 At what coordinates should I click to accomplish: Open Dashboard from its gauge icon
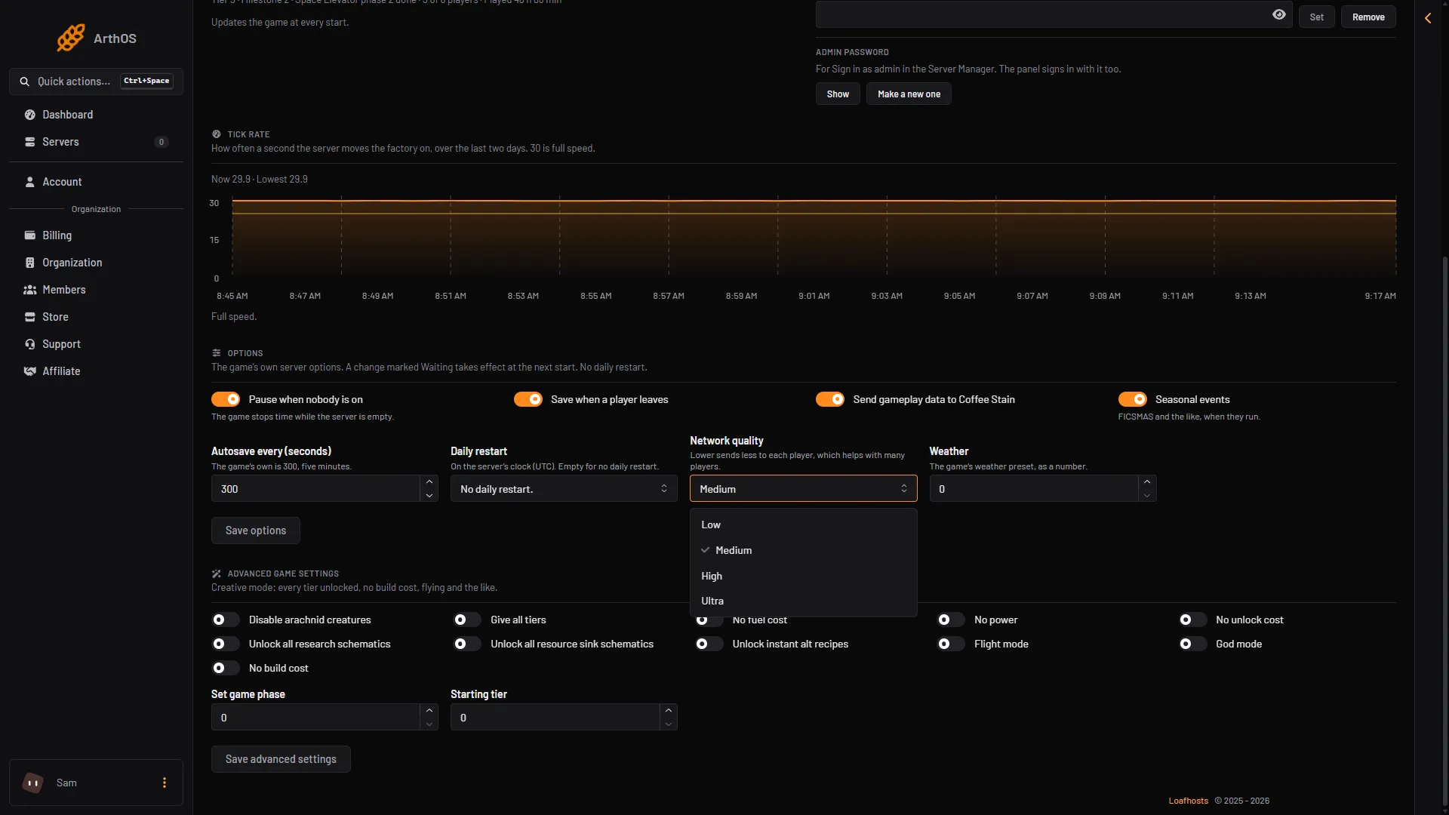tap(30, 115)
